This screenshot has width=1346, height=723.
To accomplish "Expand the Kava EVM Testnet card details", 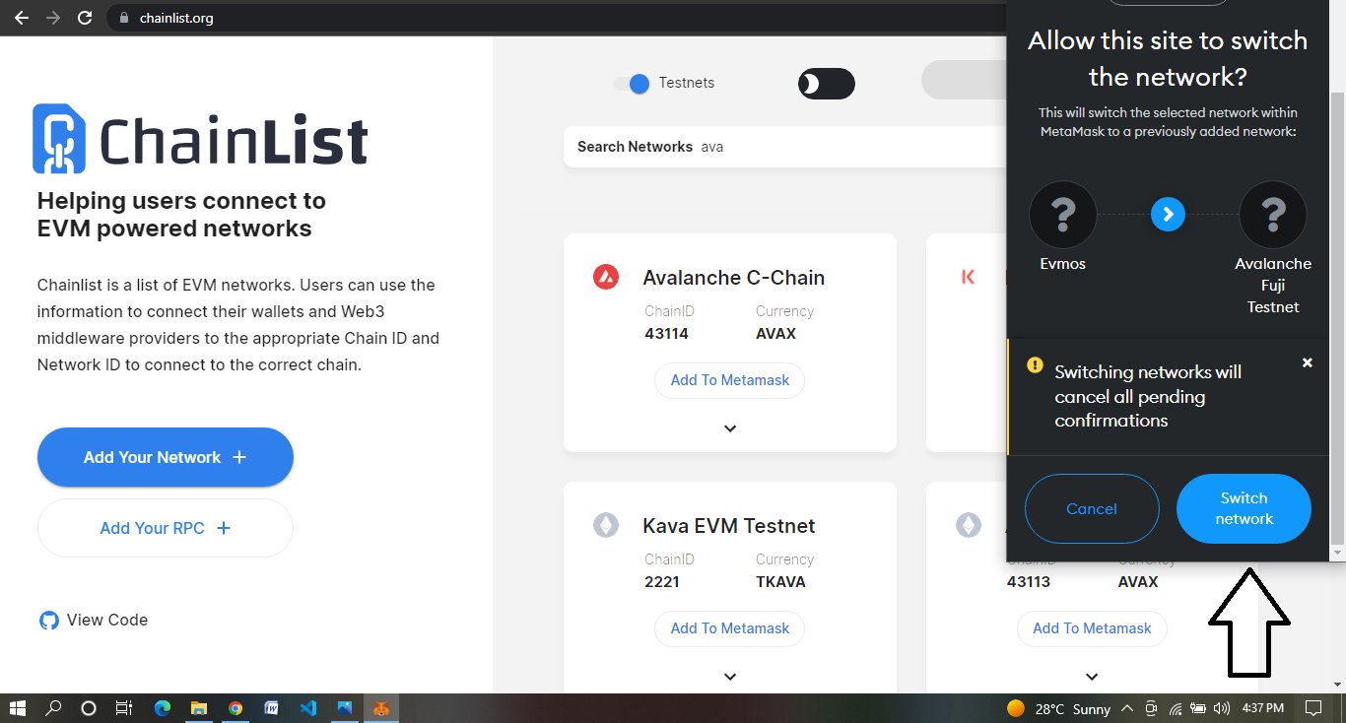I will point(730,677).
